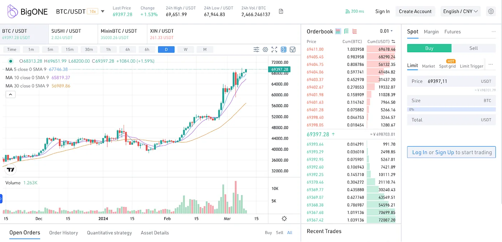502x242 pixels.
Task: Click the hexagon chart settings icon
Action: click(x=265, y=49)
